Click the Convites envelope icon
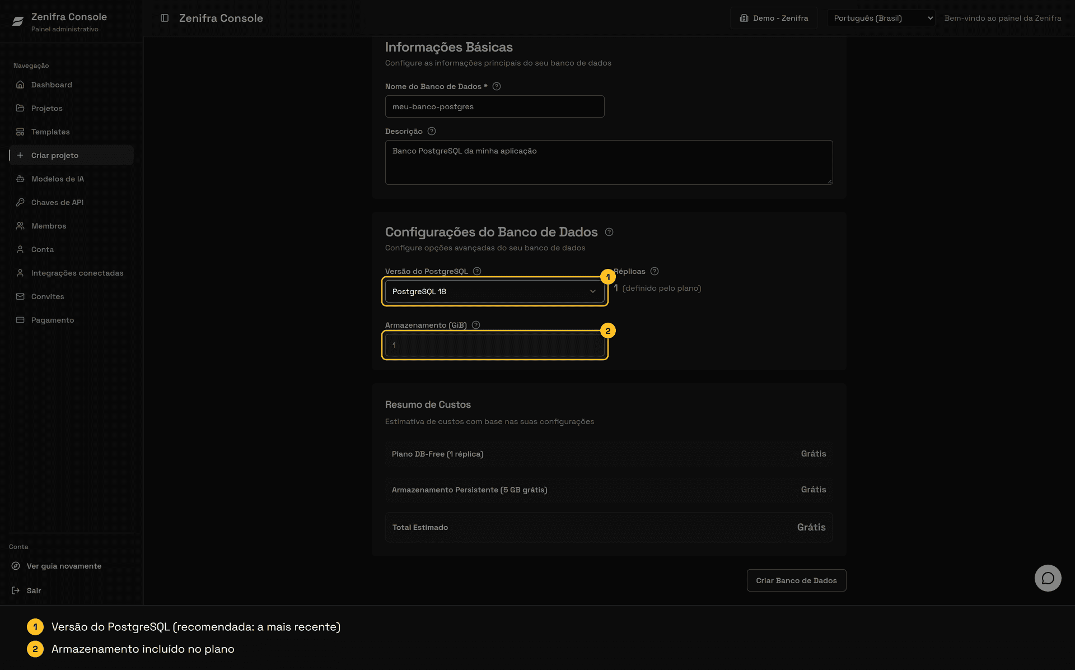The image size is (1075, 670). tap(20, 296)
